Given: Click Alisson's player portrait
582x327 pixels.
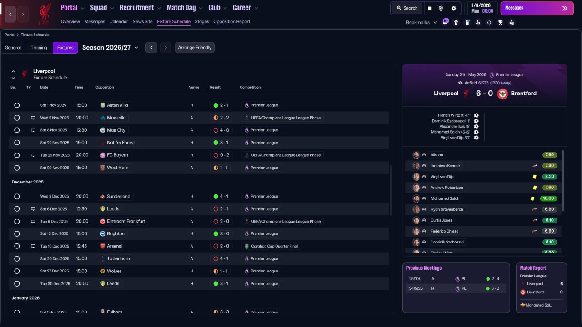Looking at the screenshot, I should [x=416, y=155].
